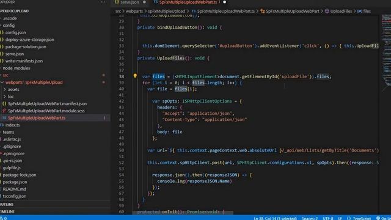Click line number 38 in gutter
391x220 pixels.
121,76
